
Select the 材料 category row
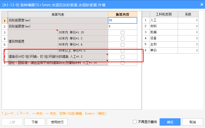pos(164,26)
